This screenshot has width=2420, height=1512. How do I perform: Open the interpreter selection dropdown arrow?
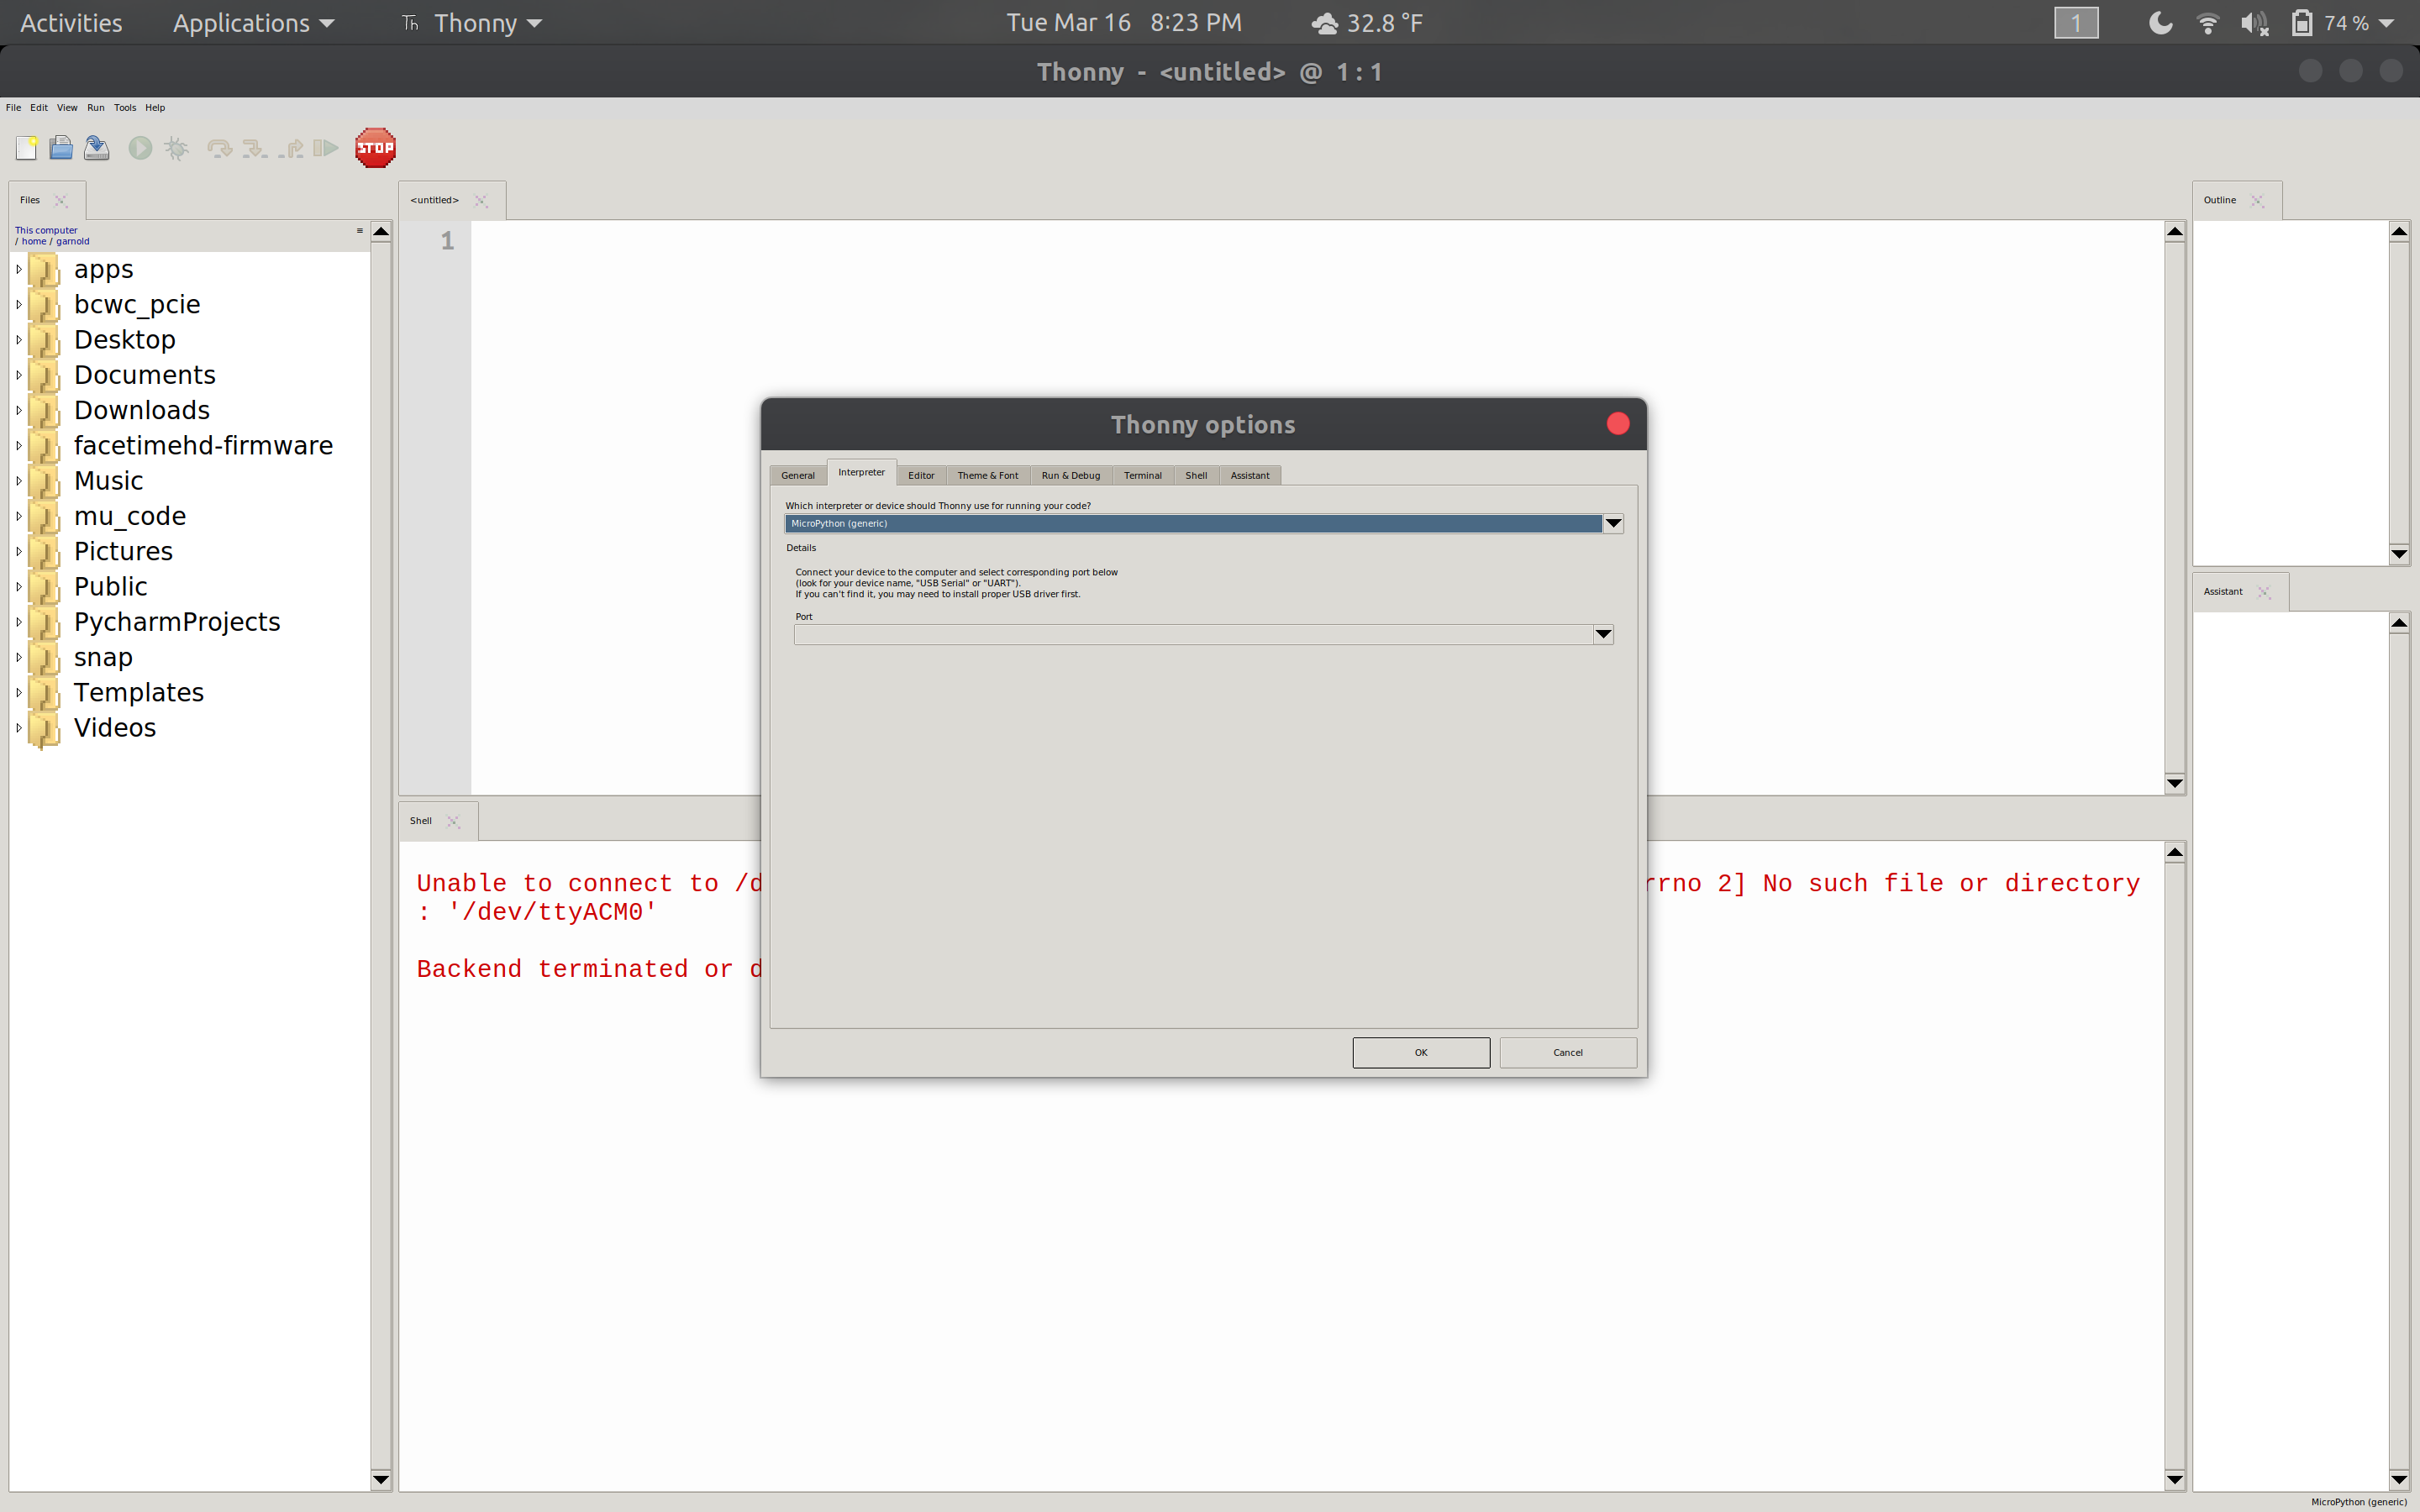click(1613, 524)
